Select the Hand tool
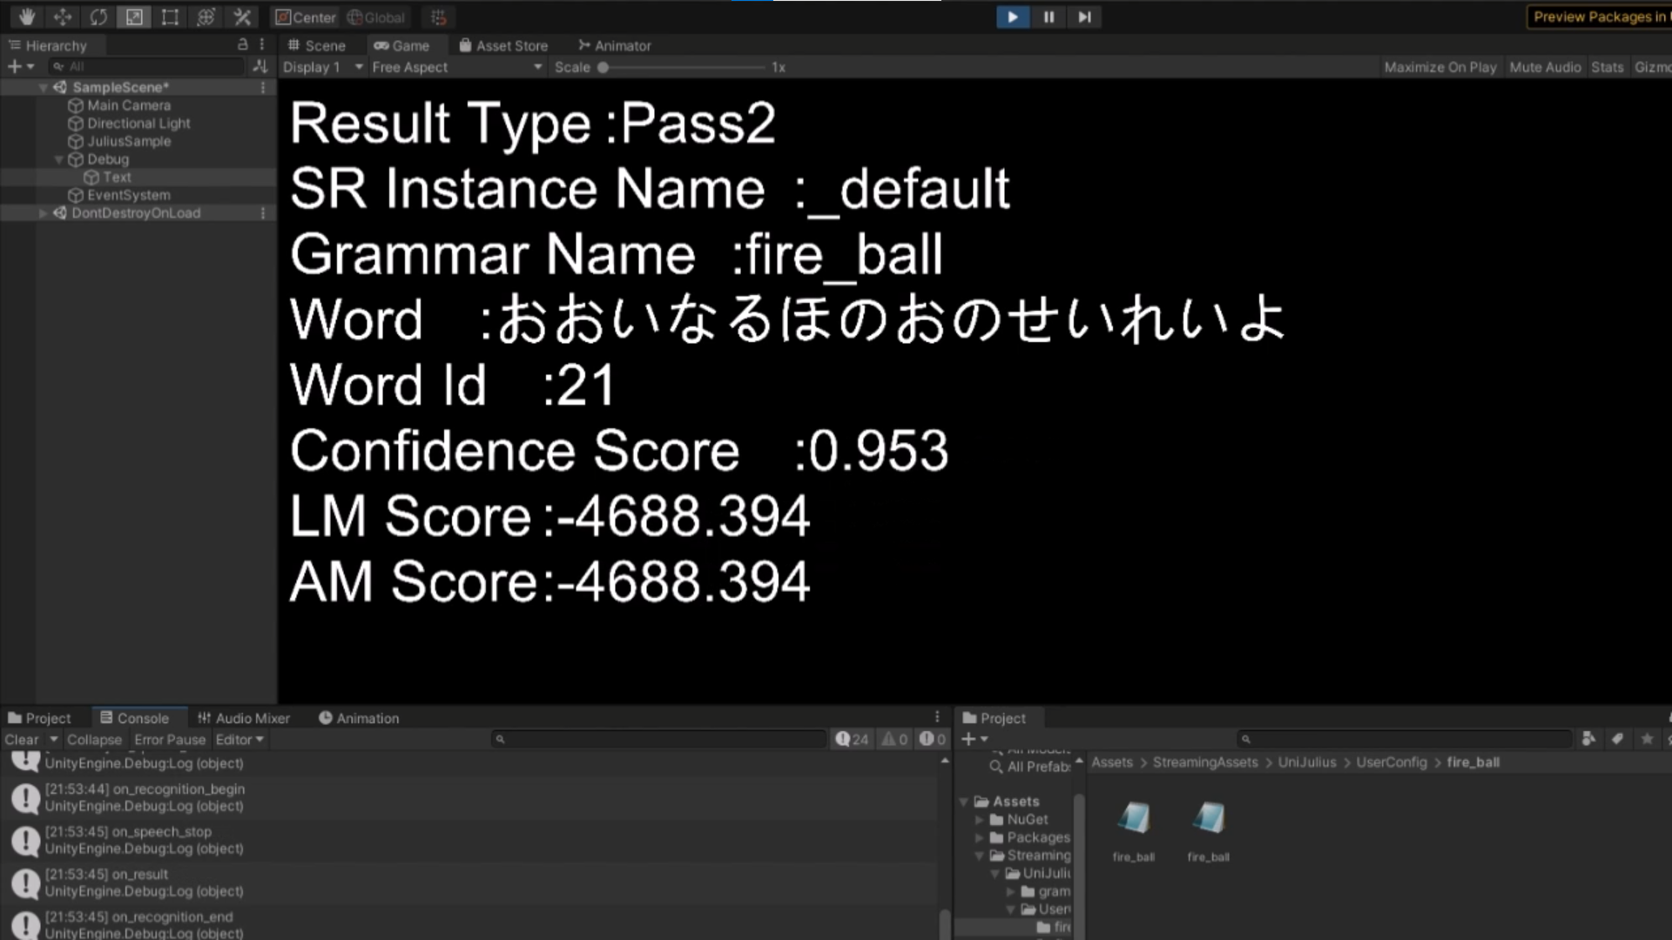The image size is (1672, 940). pos(27,17)
